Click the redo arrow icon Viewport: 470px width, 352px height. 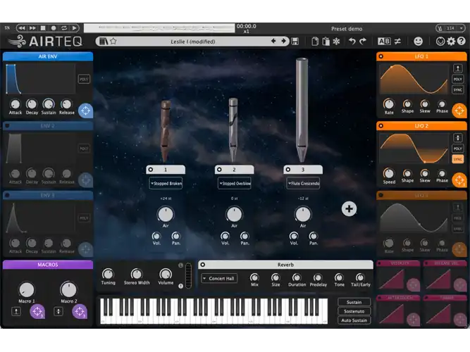pyautogui.click(x=363, y=42)
